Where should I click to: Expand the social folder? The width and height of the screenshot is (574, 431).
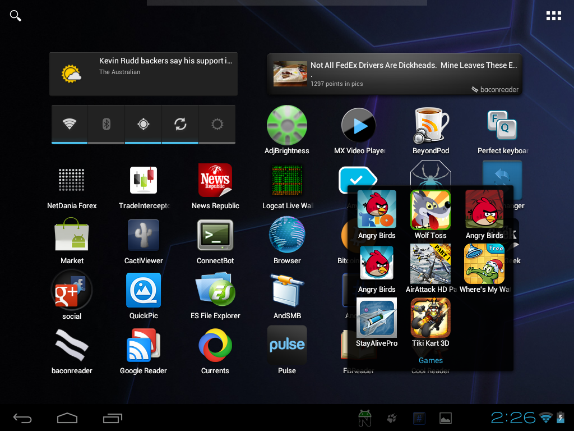coord(72,291)
